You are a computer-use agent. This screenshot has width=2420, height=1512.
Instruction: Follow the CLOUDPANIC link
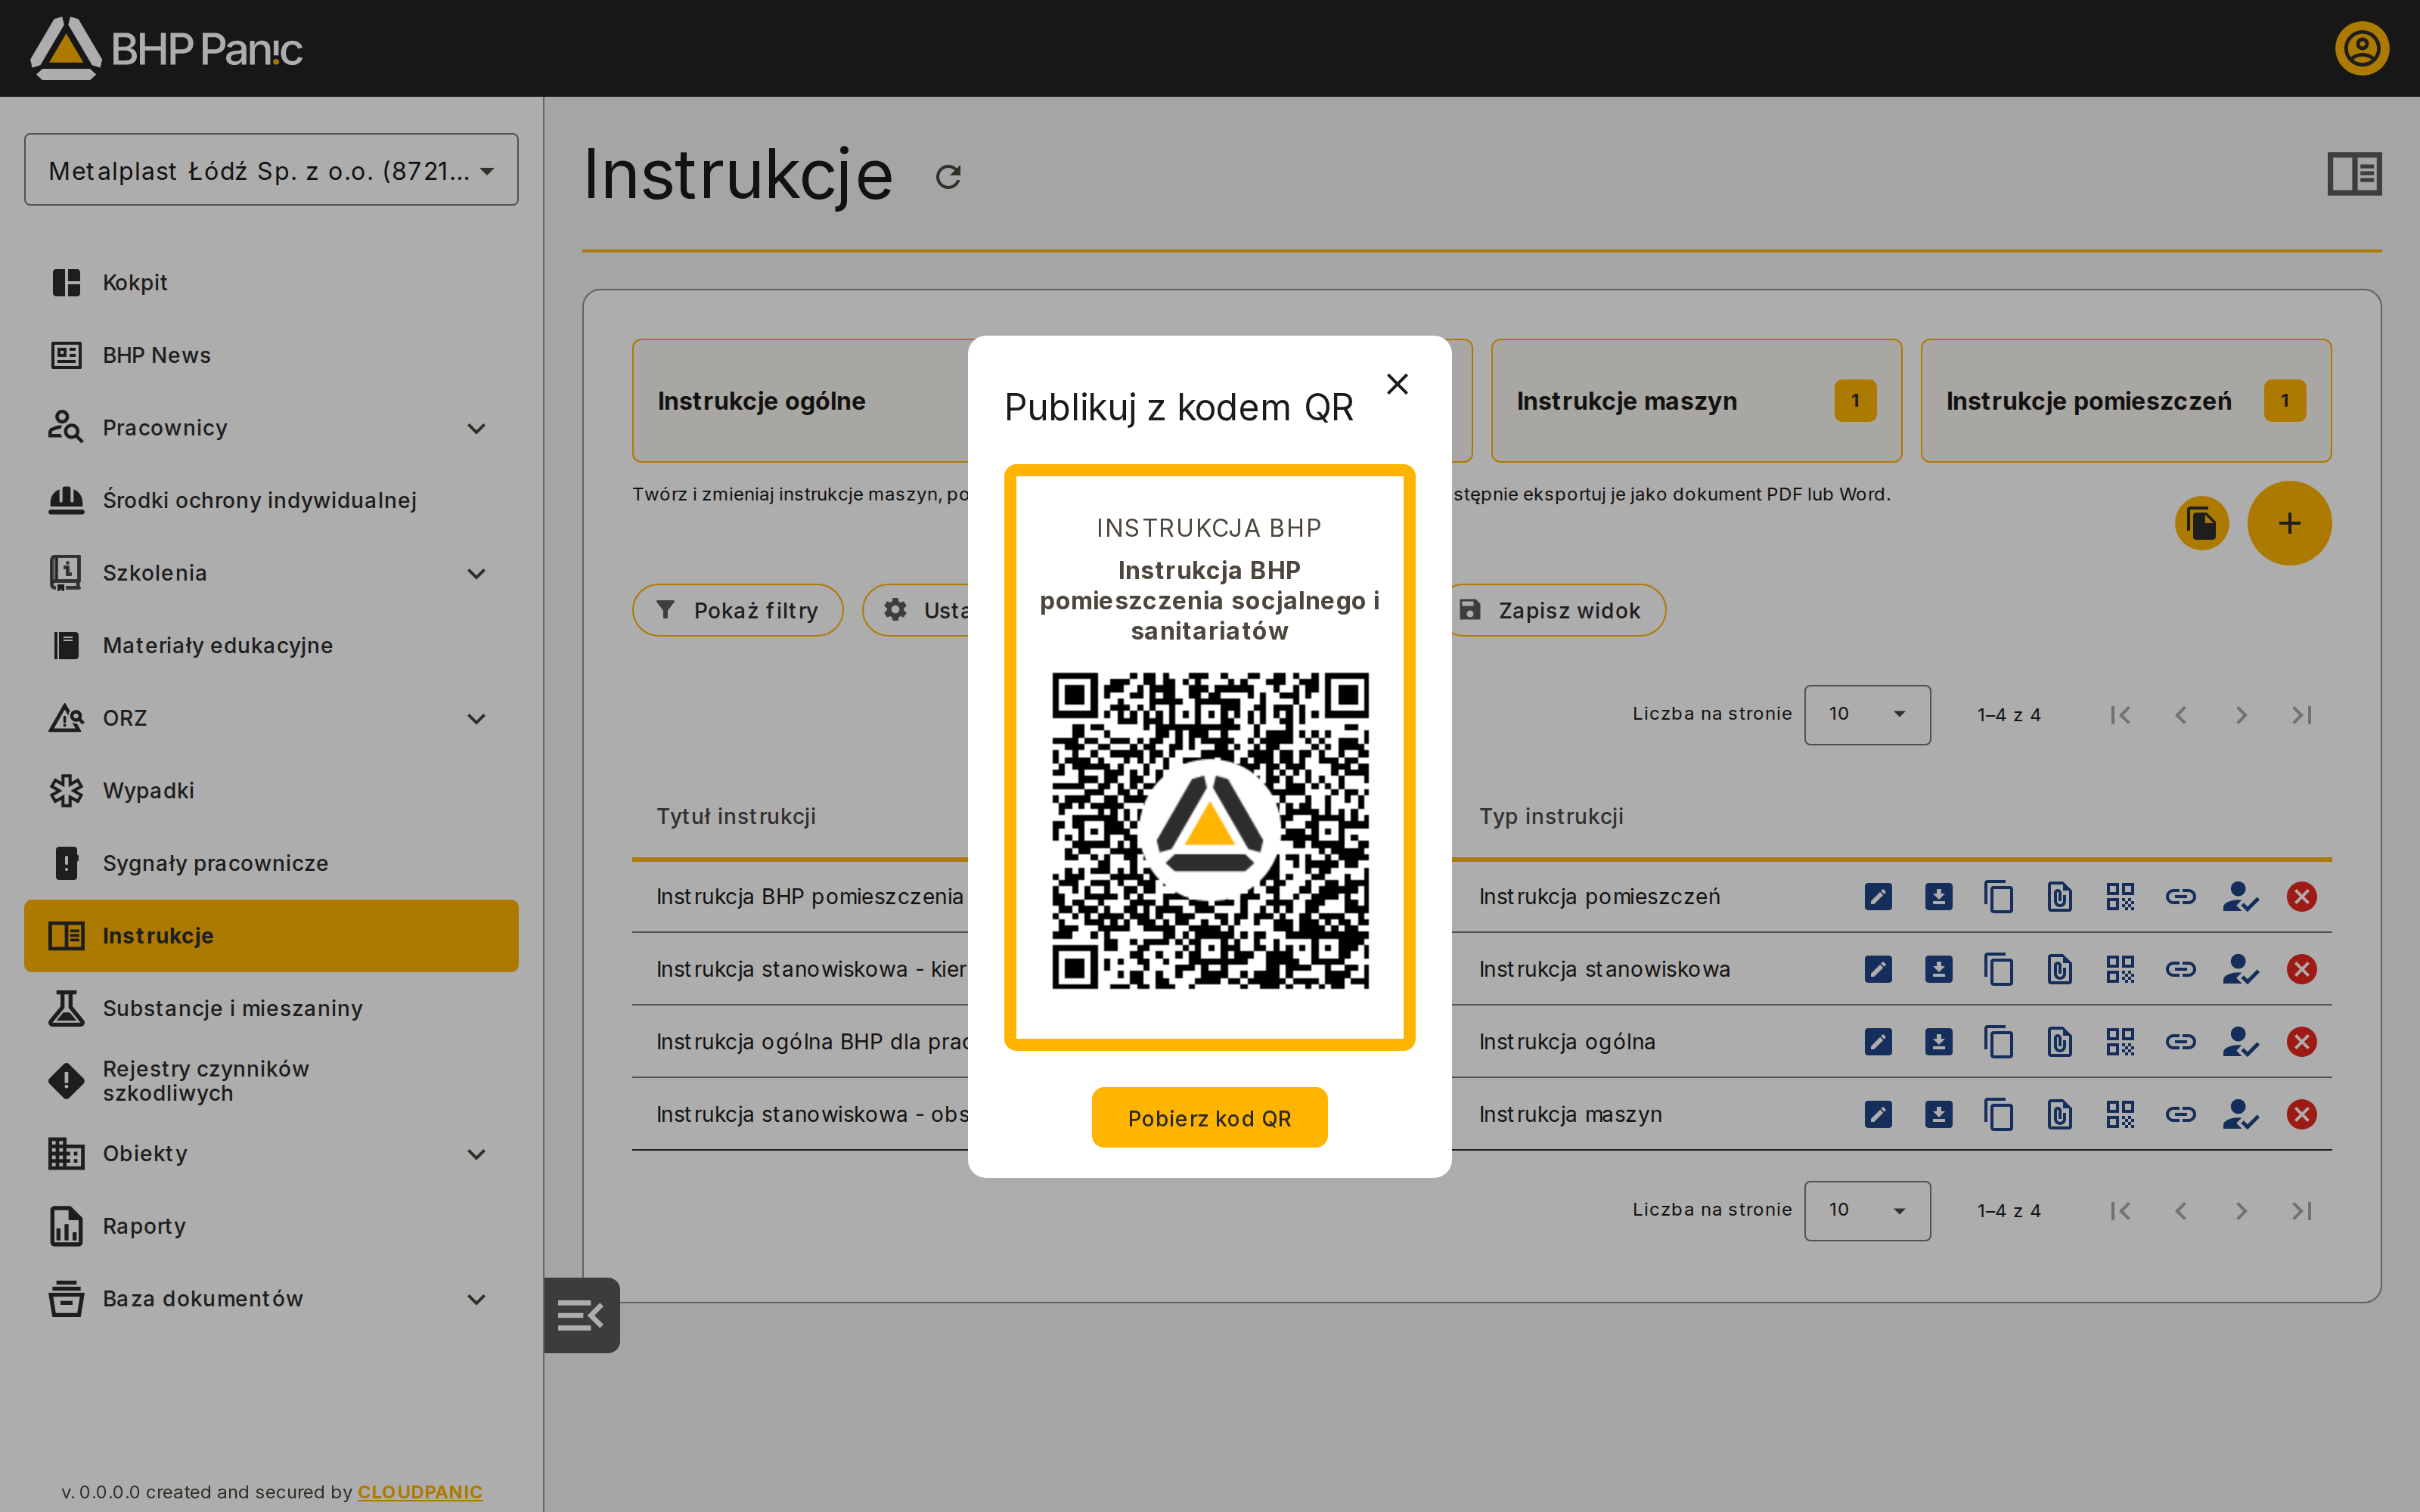pyautogui.click(x=420, y=1491)
